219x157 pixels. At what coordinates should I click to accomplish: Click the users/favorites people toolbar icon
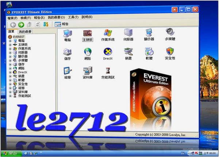pos(46,24)
